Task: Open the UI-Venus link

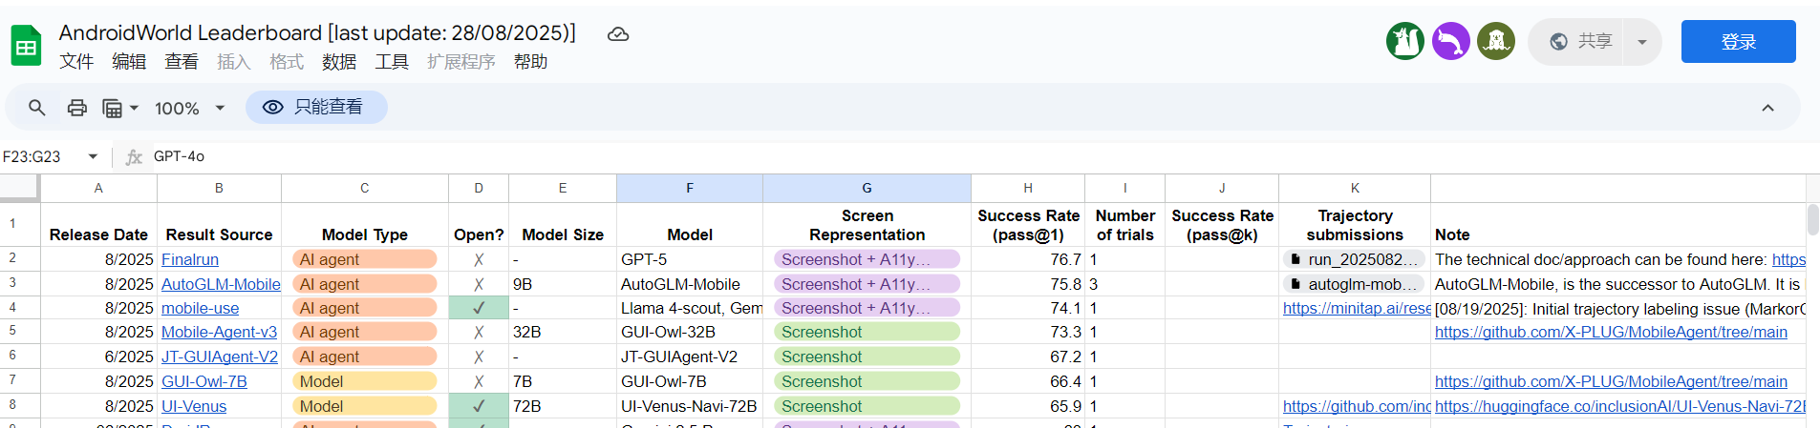Action: (x=194, y=406)
